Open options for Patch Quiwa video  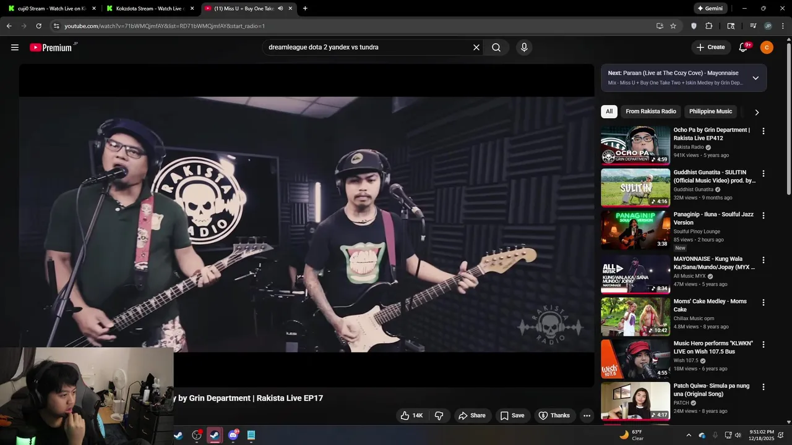click(x=764, y=387)
